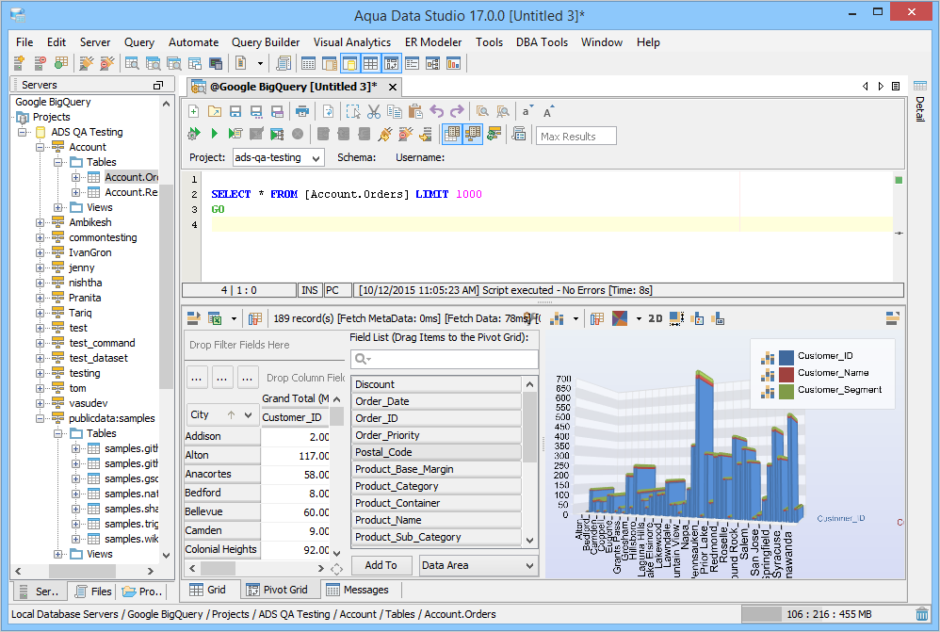The image size is (940, 632).
Task: Click the Customer_ID color swatch in legend
Action: [786, 356]
